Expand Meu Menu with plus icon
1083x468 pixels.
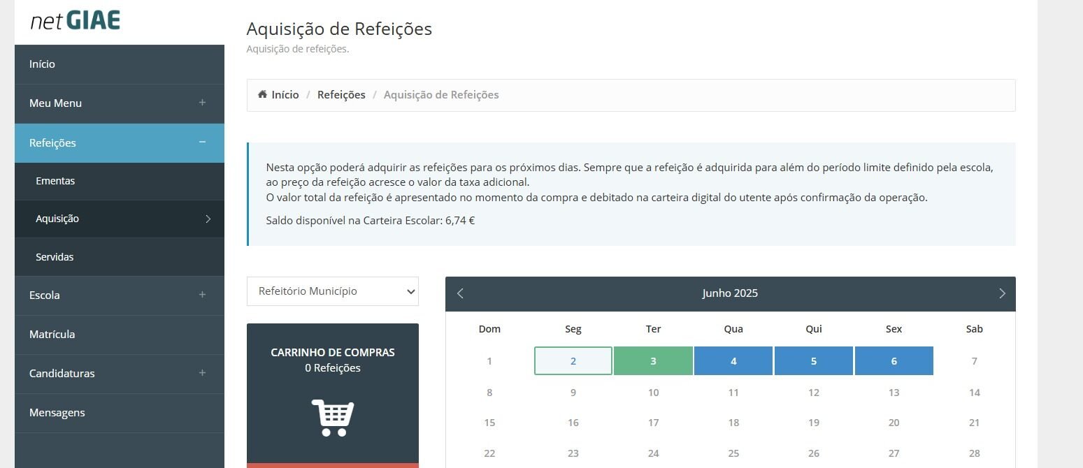[x=202, y=103]
